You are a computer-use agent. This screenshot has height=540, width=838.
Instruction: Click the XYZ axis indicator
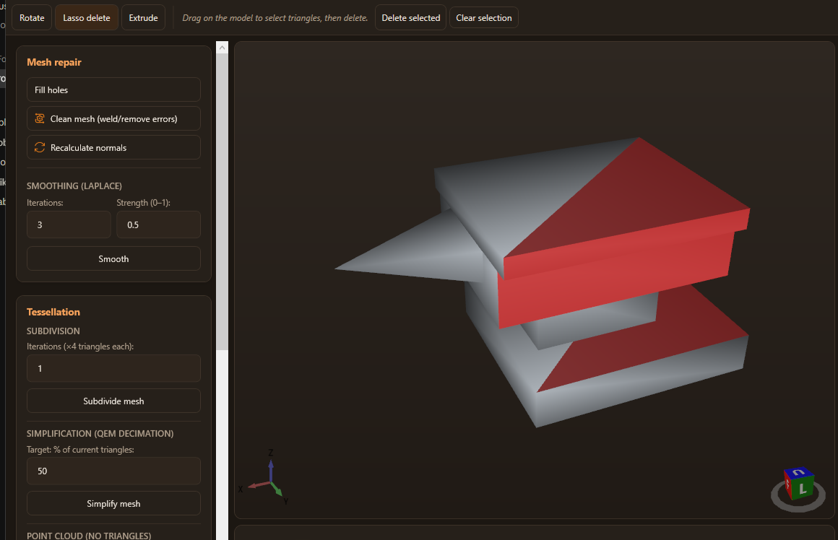(x=264, y=478)
